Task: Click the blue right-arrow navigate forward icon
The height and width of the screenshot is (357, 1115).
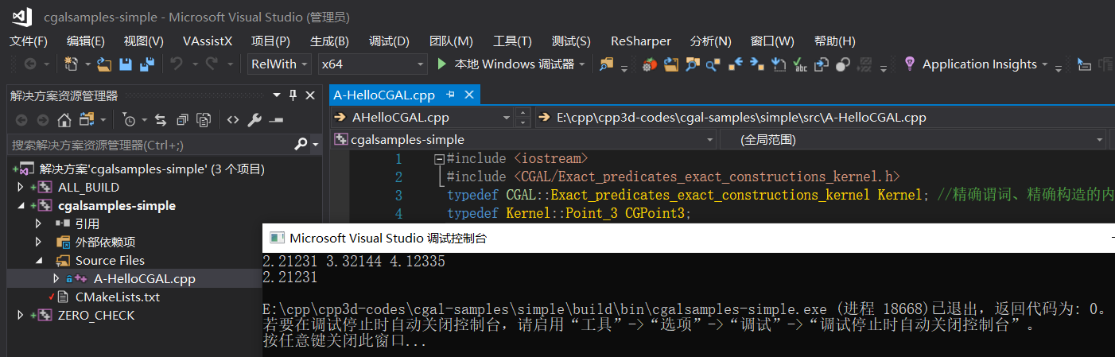Action: 756,64
